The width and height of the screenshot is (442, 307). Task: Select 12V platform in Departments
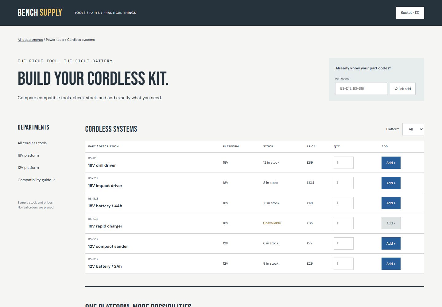(x=28, y=168)
